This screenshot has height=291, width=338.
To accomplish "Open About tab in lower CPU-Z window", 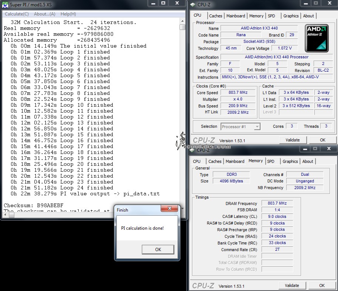I will (x=308, y=161).
